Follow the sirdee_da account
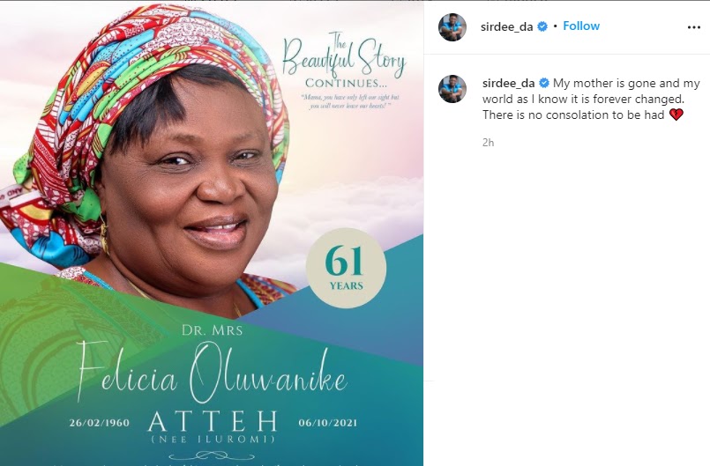Screen dimensions: 710x466 point(581,26)
